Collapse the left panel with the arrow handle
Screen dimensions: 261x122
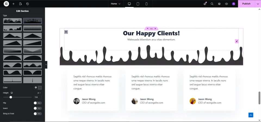46,65
